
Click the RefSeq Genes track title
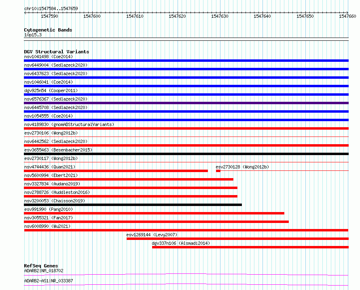(41, 266)
